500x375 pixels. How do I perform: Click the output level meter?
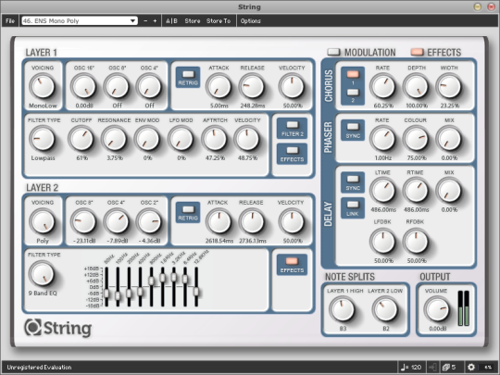pyautogui.click(x=463, y=308)
